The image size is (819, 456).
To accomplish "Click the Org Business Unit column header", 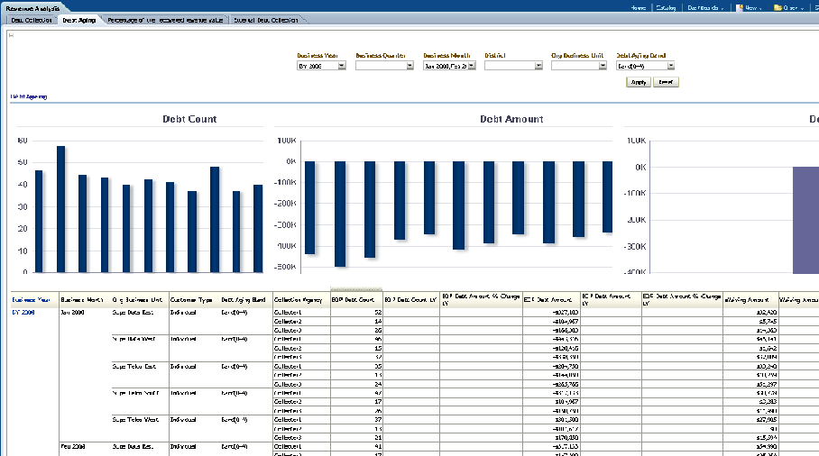I will (137, 300).
